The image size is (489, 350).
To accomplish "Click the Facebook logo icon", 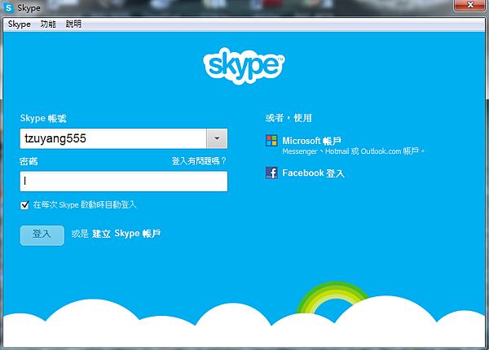I will (x=271, y=173).
